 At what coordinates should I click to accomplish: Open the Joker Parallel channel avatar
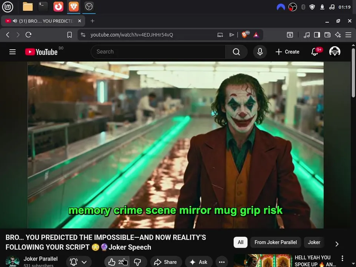(13, 261)
